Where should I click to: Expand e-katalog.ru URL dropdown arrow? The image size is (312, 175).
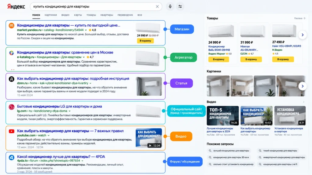pyautogui.click(x=83, y=57)
